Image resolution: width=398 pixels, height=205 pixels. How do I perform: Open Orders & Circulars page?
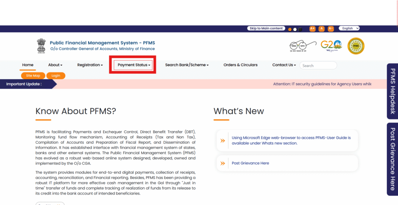click(x=240, y=65)
